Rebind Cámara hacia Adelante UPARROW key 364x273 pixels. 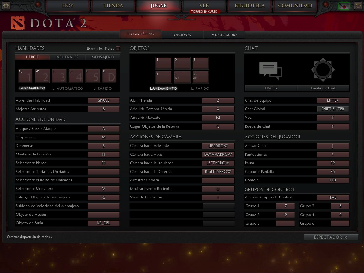(218, 146)
